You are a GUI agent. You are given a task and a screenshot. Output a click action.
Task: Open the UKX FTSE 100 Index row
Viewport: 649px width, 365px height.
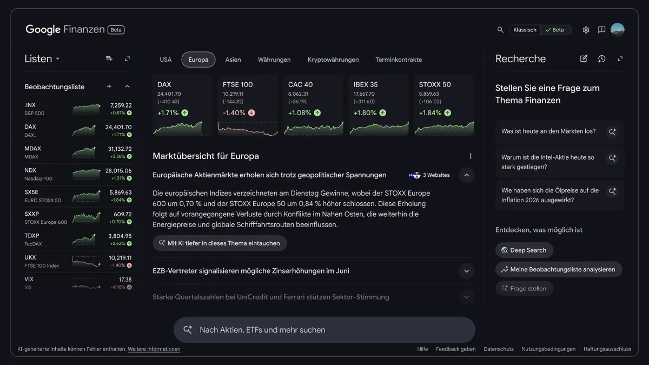pos(78,262)
